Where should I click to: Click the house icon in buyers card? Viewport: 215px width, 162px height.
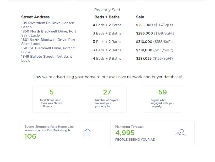tap(87, 133)
